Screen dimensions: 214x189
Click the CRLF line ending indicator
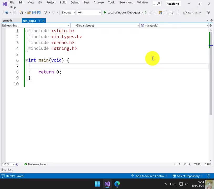(208, 164)
